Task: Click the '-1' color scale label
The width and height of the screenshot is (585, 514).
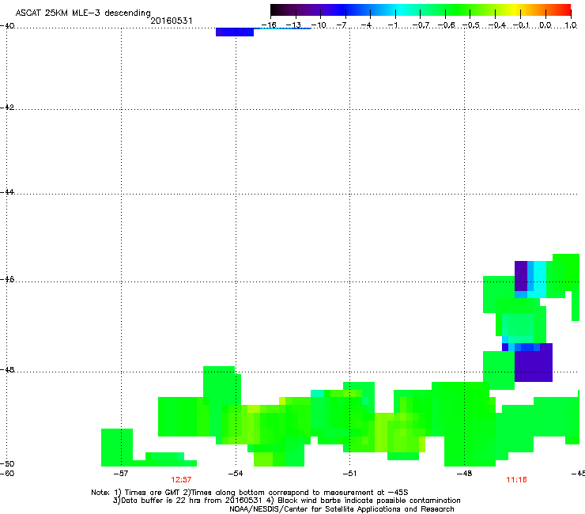Action: tap(392, 25)
